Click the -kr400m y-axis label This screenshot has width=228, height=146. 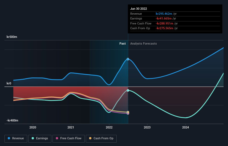tap(12, 120)
